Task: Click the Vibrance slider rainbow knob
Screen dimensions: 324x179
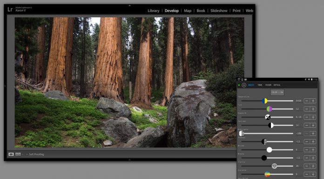Action: (267, 174)
